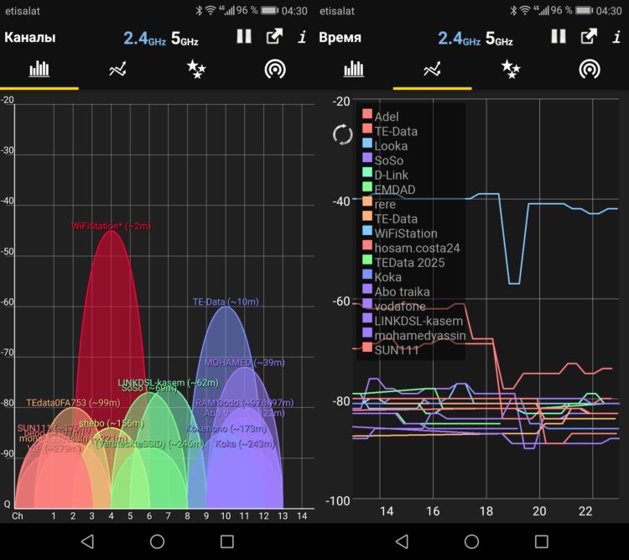Tap the share icon on Каналы screen
Image resolution: width=629 pixels, height=560 pixels.
274,37
